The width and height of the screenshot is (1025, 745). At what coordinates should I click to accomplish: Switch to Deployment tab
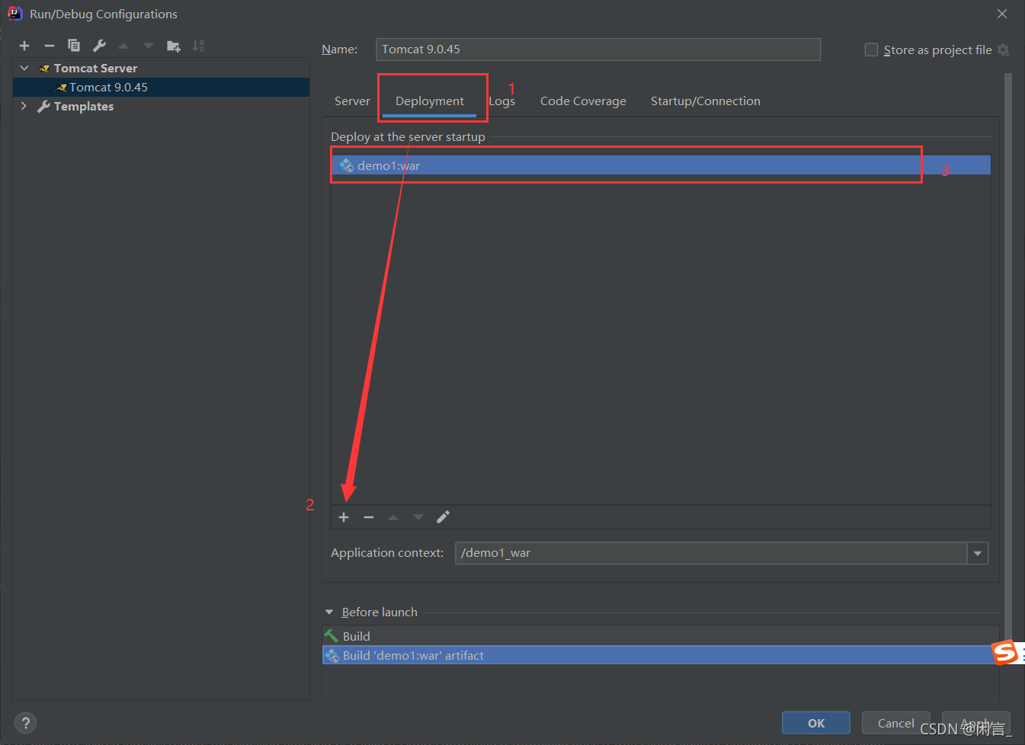(x=430, y=101)
